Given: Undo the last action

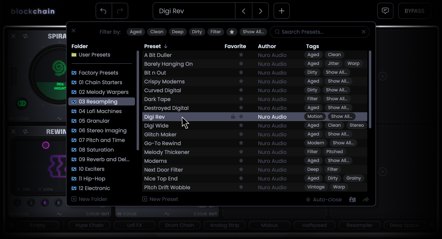Looking at the screenshot, I should pyautogui.click(x=104, y=11).
